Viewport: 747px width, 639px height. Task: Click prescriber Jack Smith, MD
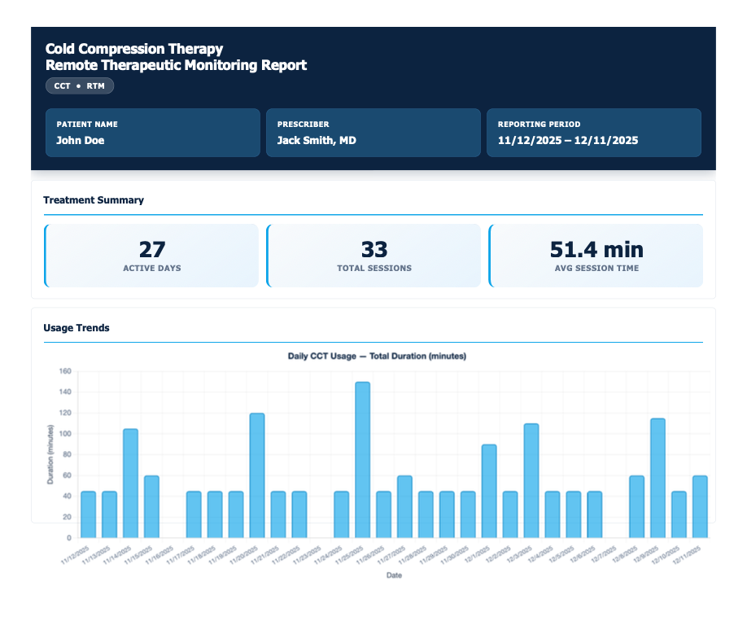pos(317,140)
